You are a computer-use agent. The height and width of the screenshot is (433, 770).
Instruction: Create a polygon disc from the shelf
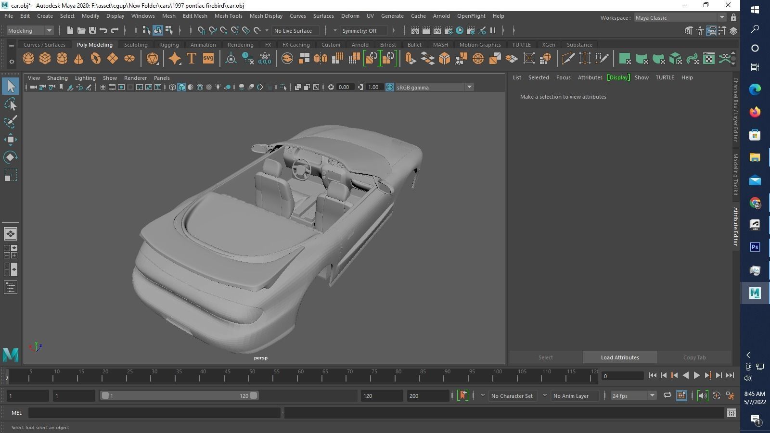[129, 59]
